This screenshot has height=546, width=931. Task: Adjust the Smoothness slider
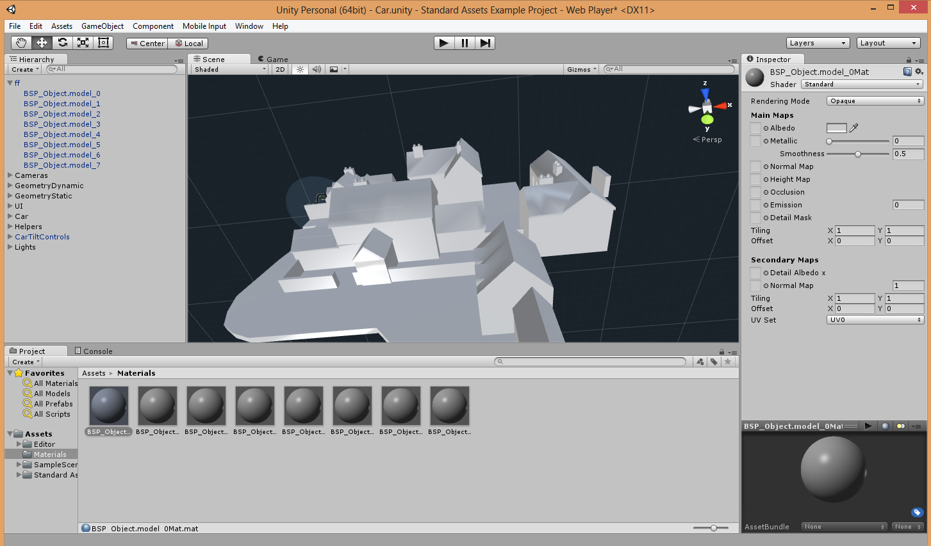coord(858,154)
